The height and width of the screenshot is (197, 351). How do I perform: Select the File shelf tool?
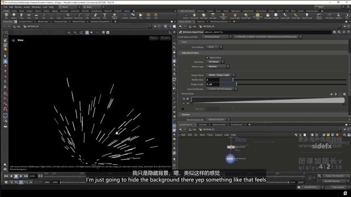click(140, 16)
